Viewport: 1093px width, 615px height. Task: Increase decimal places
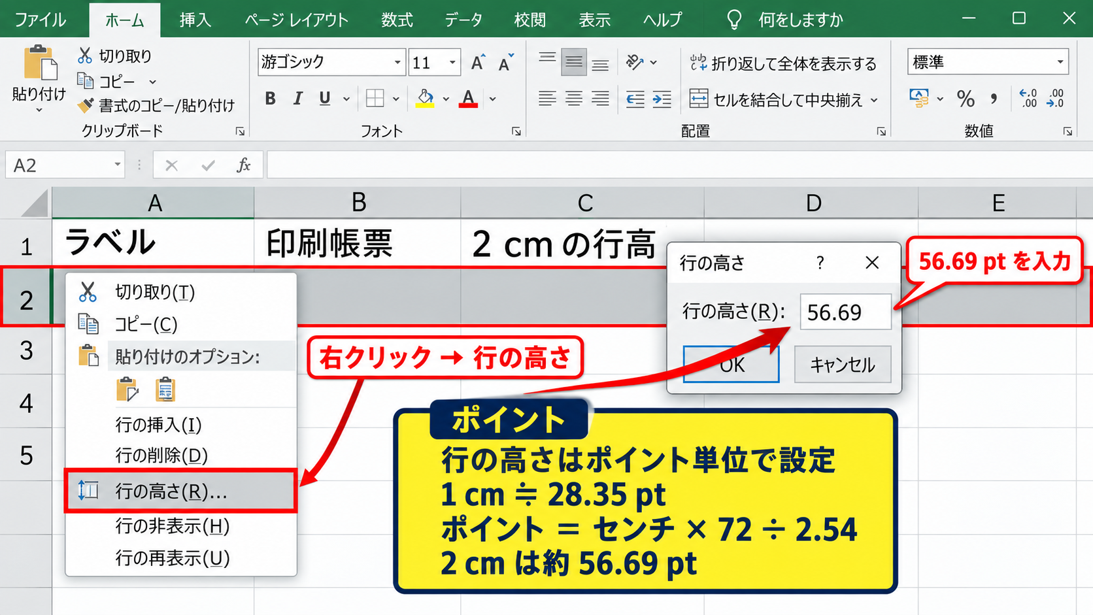[x=1028, y=99]
